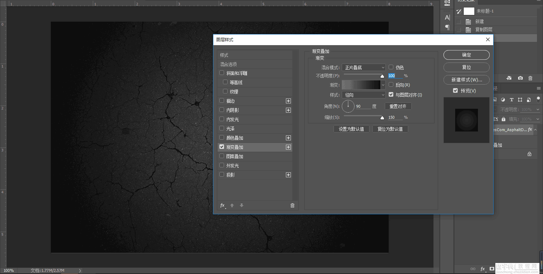
Task: Select 混合选项 in Layer Style list
Action: point(255,64)
